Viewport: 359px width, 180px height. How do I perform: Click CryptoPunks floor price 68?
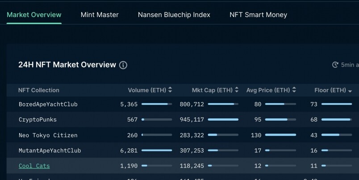(x=314, y=120)
